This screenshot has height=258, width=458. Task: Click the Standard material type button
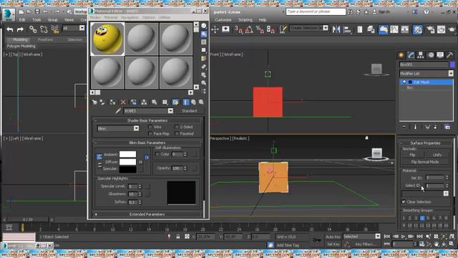coord(189,111)
